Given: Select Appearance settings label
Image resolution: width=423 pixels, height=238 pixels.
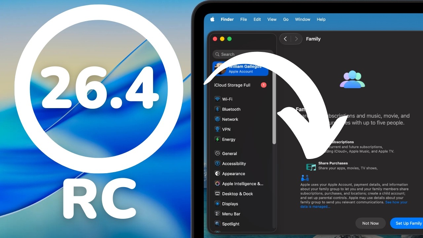Looking at the screenshot, I should (x=234, y=174).
